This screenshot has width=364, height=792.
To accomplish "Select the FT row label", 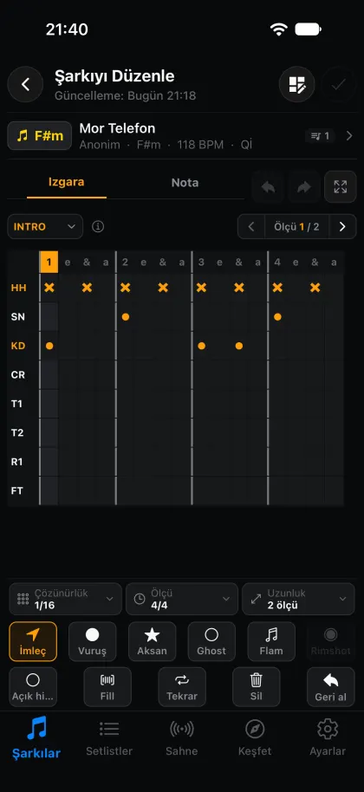I will (17, 490).
